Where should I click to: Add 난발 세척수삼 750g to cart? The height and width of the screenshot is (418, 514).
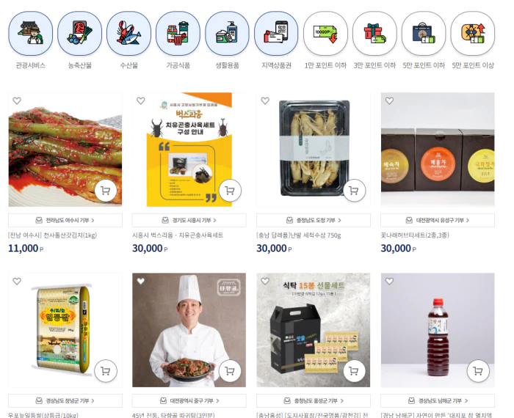354,191
